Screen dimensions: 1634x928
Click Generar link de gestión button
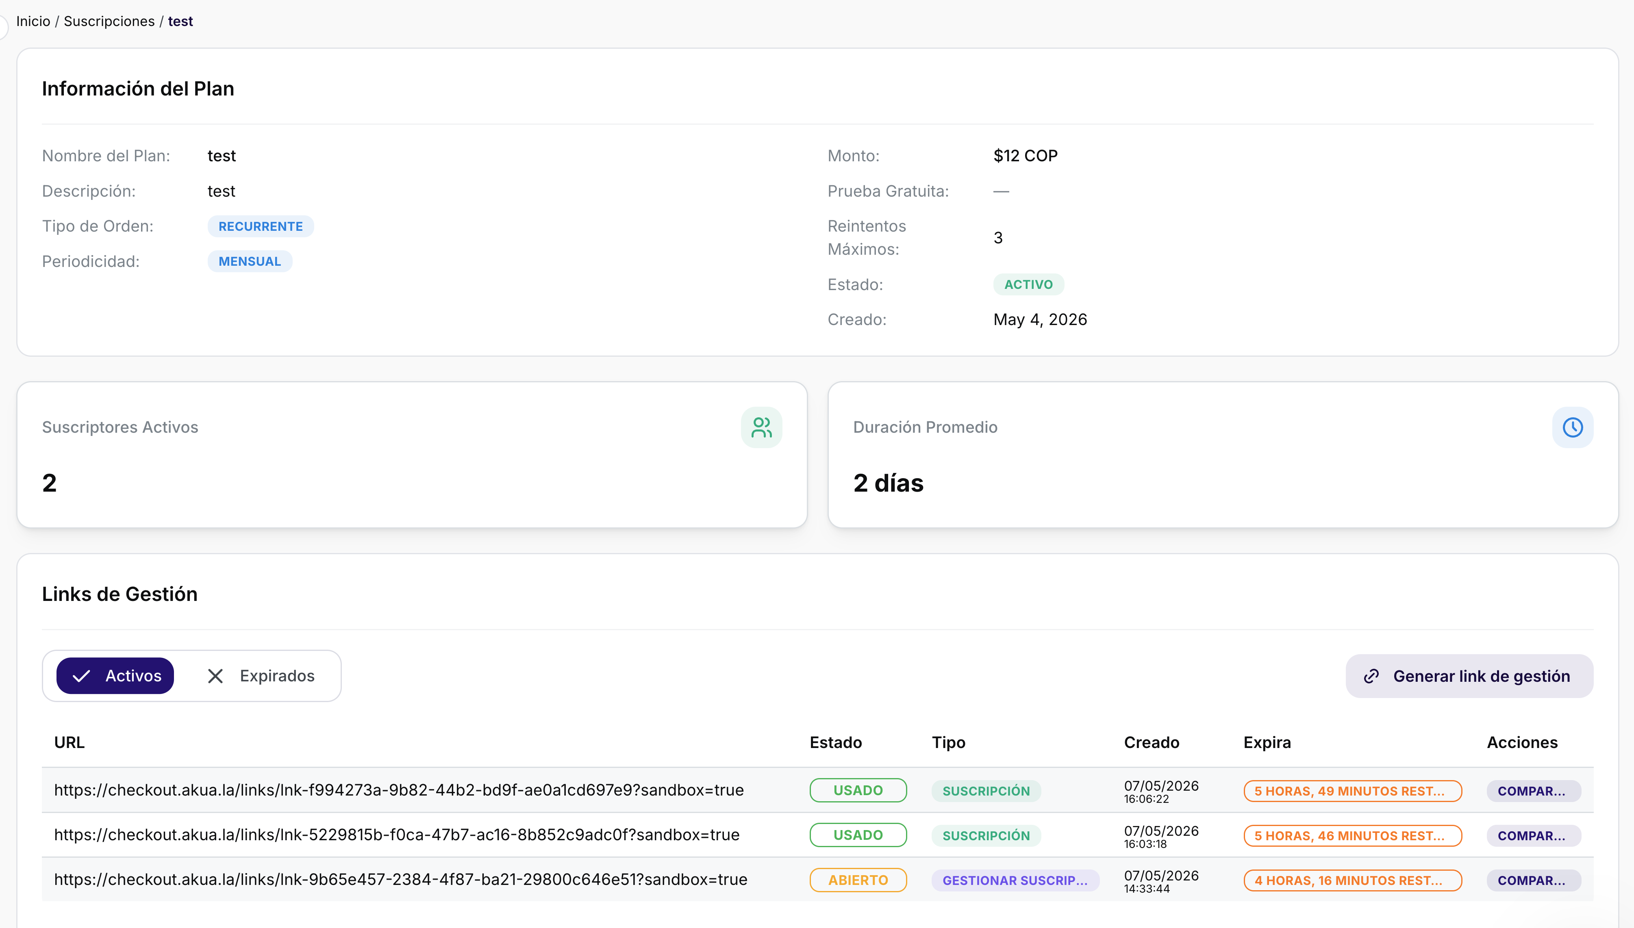(x=1469, y=676)
